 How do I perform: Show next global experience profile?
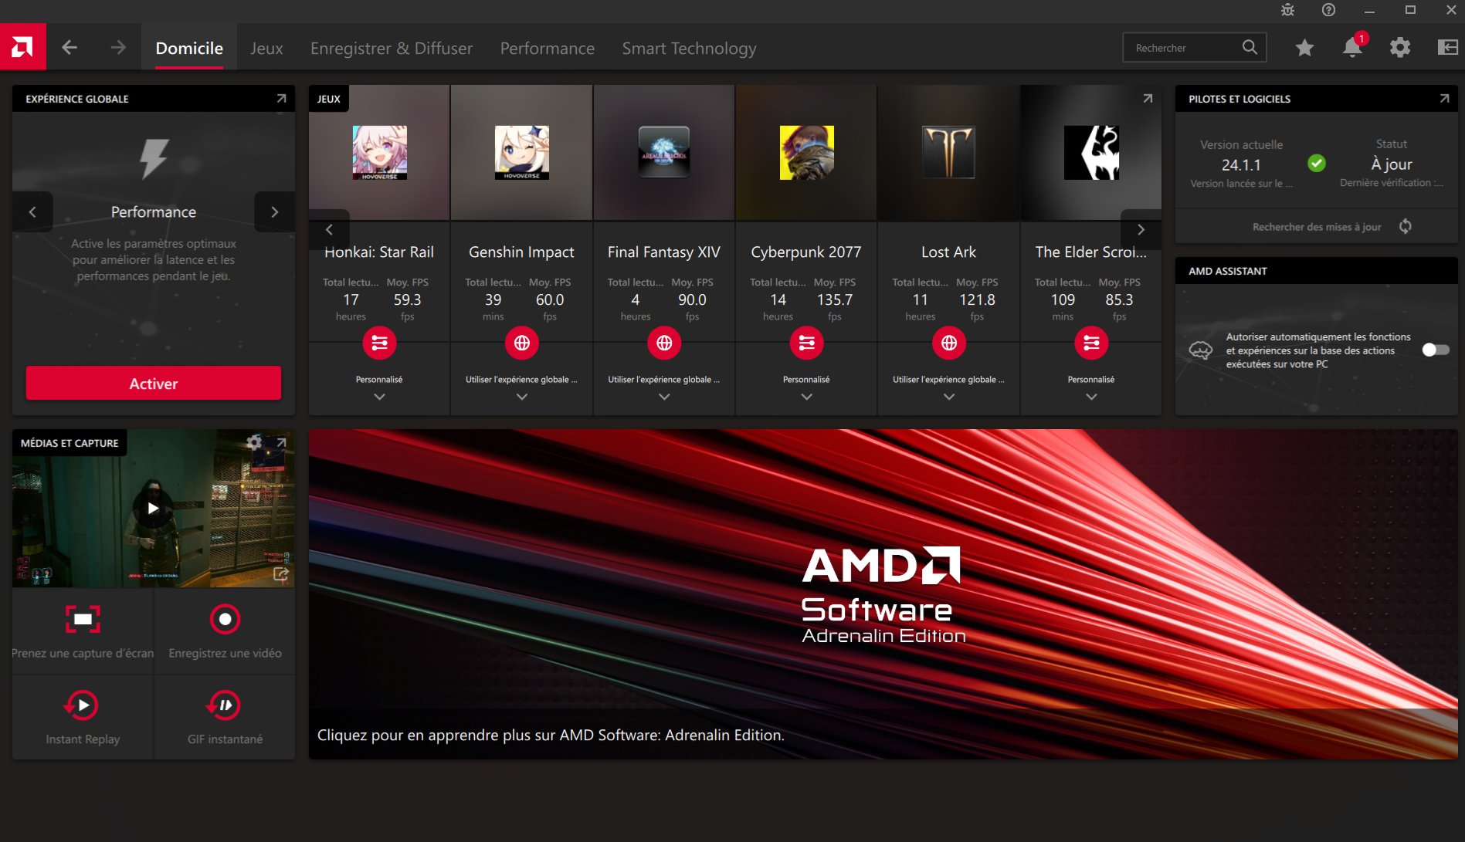click(275, 211)
